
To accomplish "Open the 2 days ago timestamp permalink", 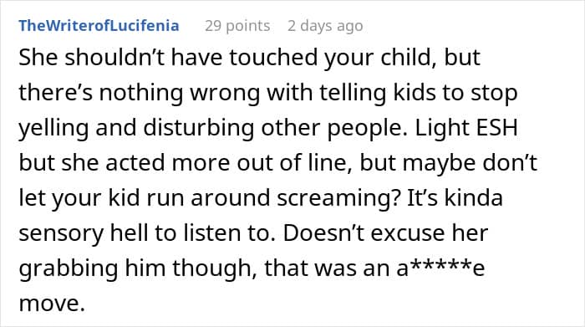I will coord(325,26).
